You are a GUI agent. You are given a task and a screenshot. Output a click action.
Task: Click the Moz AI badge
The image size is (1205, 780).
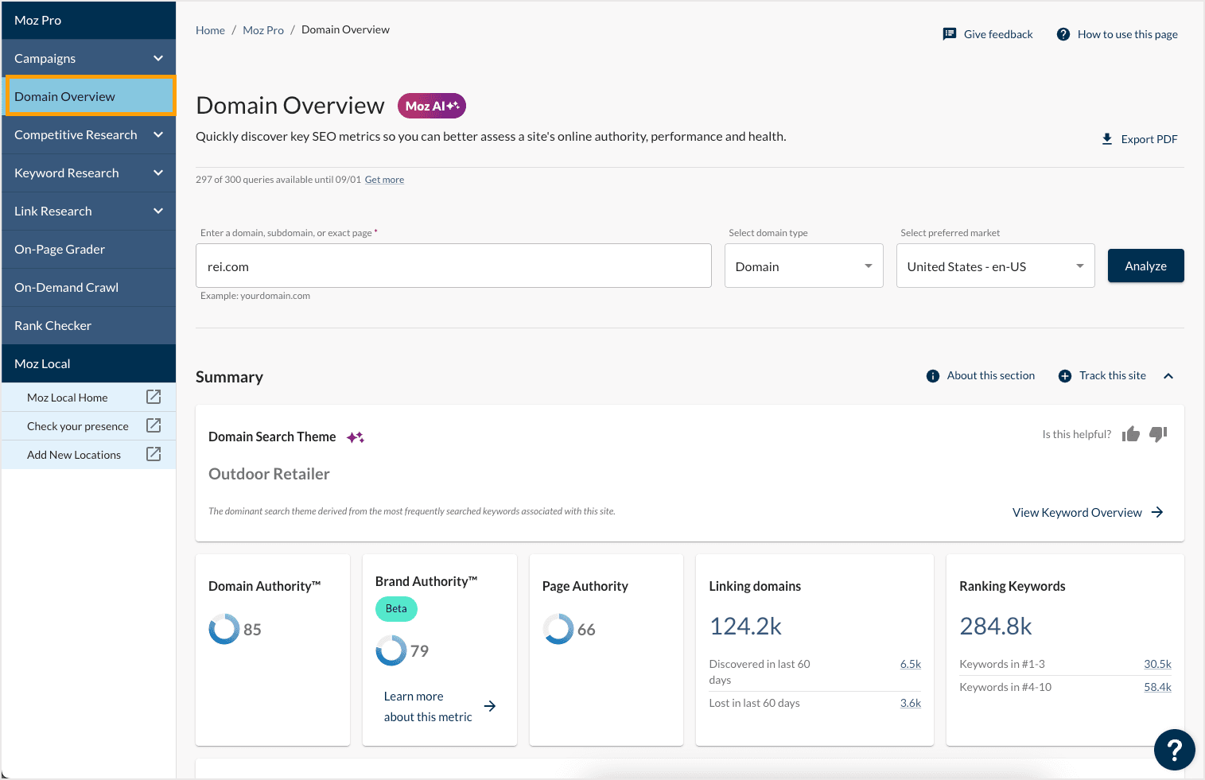pos(432,106)
